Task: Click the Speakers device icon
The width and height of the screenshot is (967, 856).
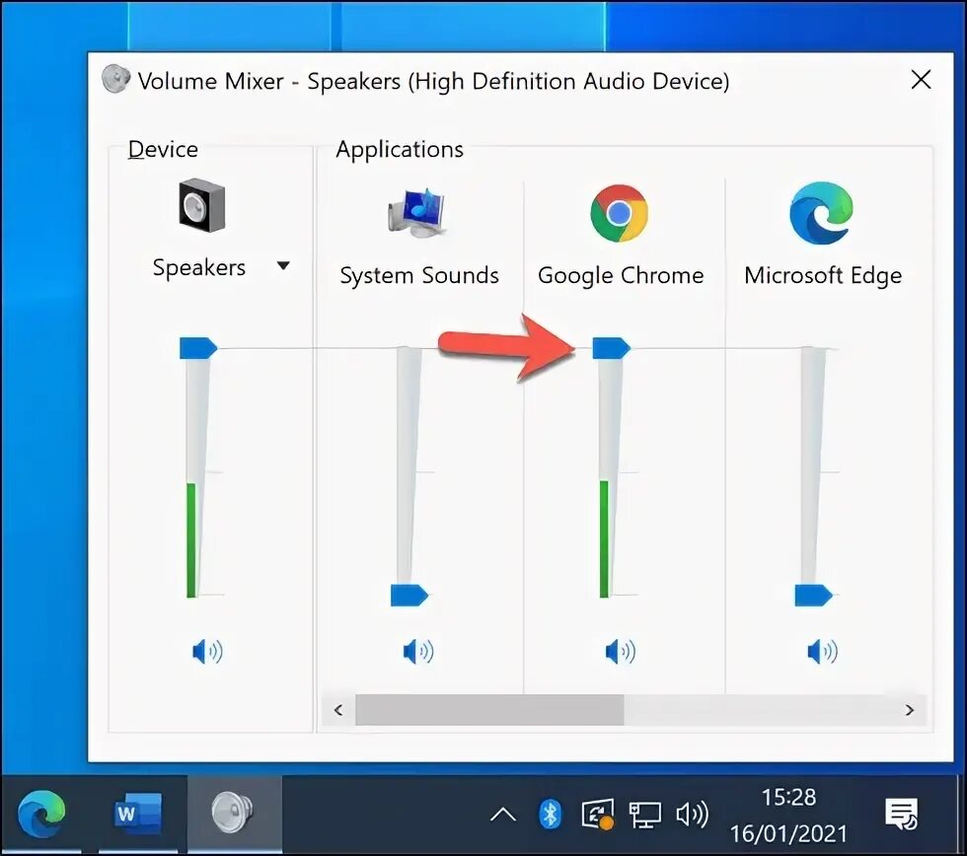Action: point(202,205)
